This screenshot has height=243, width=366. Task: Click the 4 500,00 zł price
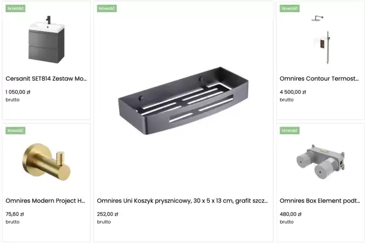click(293, 92)
